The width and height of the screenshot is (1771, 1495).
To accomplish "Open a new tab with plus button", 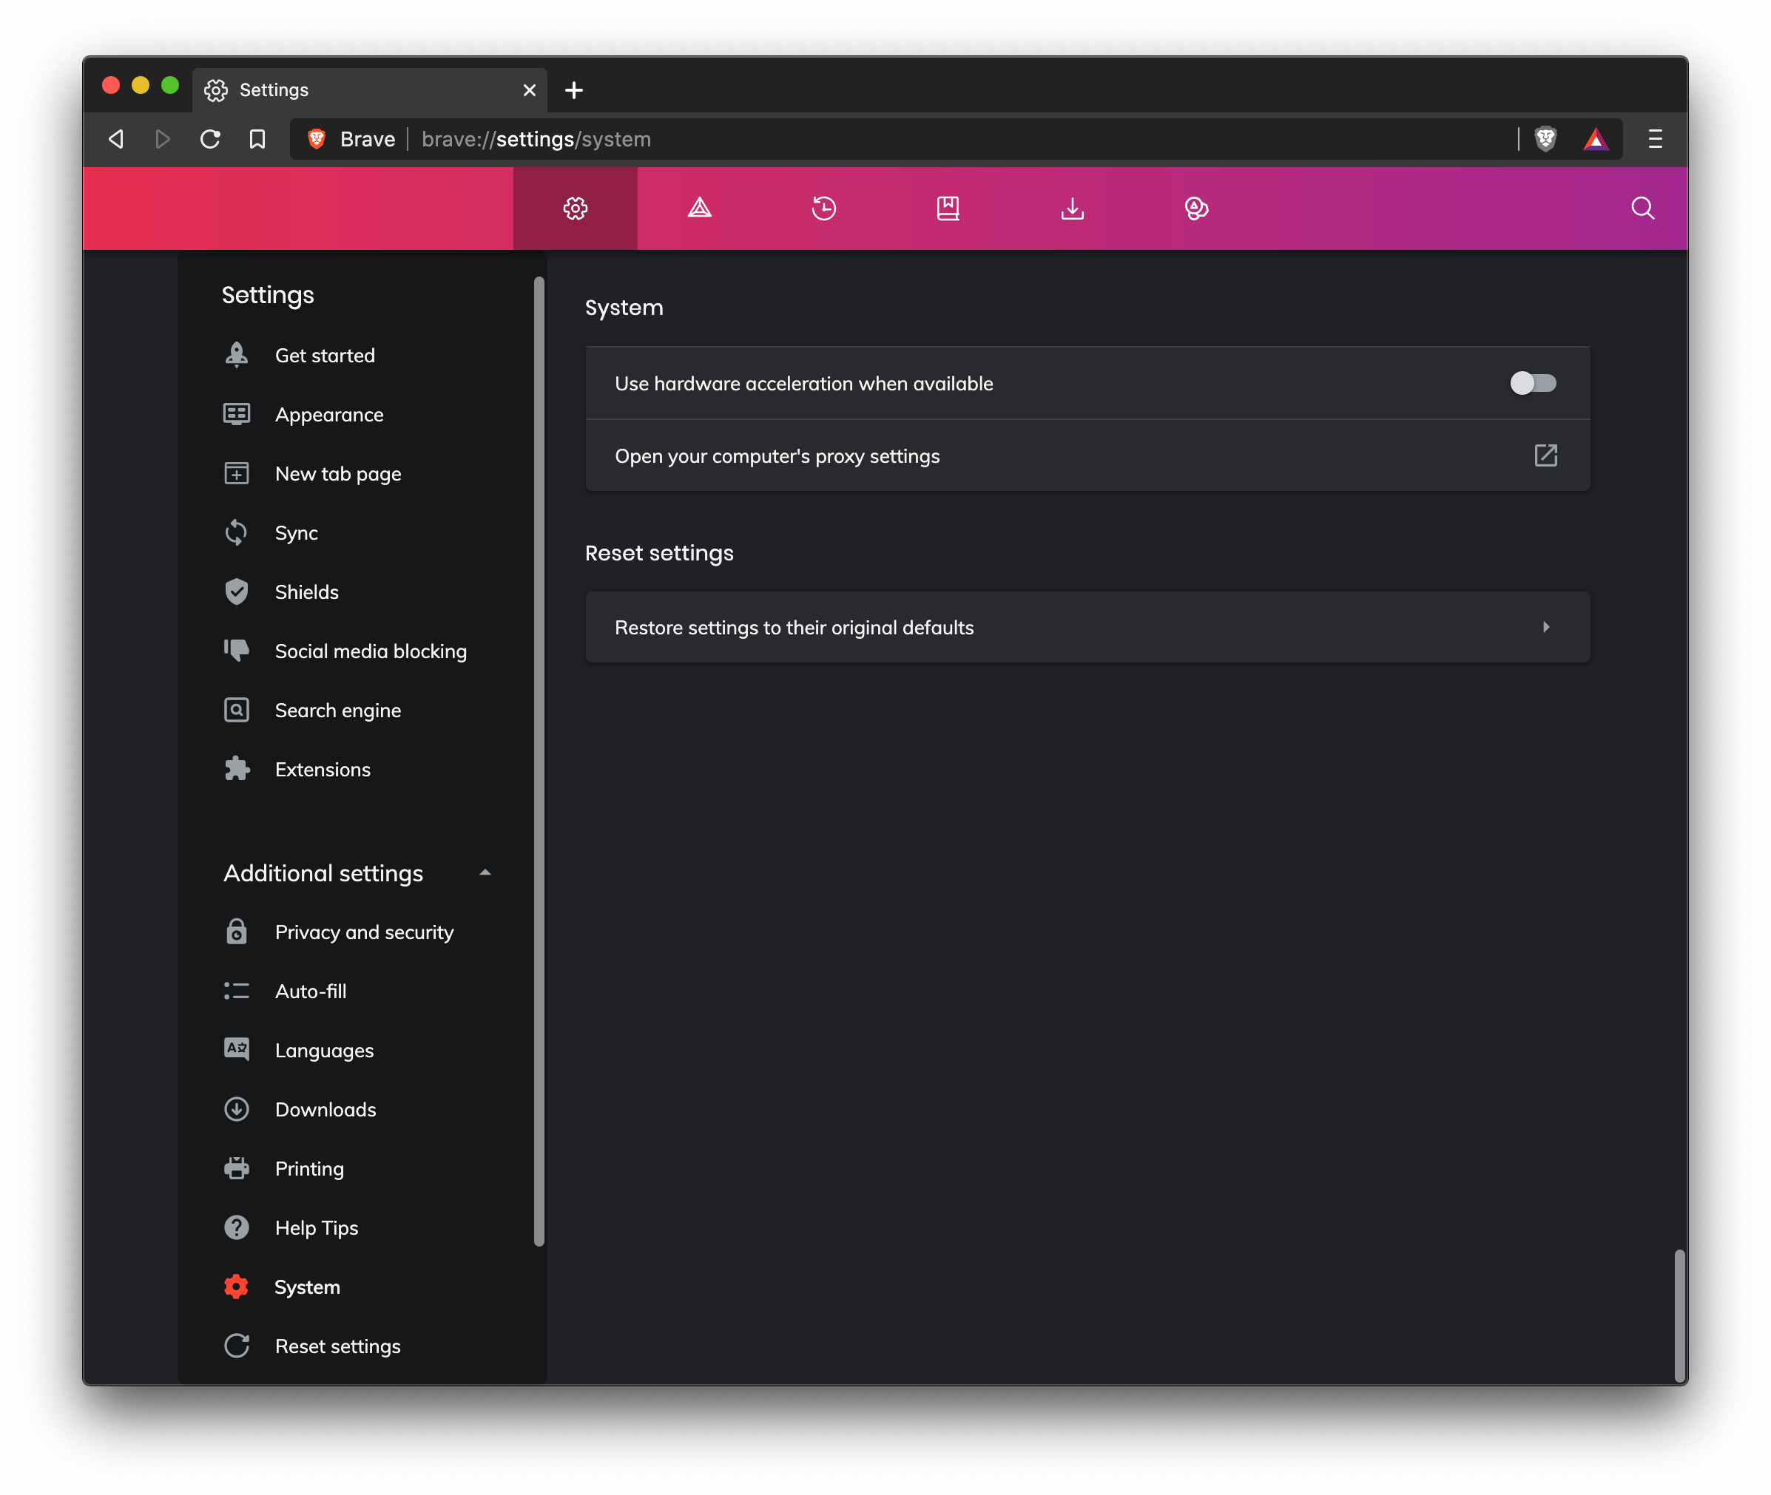I will click(574, 90).
